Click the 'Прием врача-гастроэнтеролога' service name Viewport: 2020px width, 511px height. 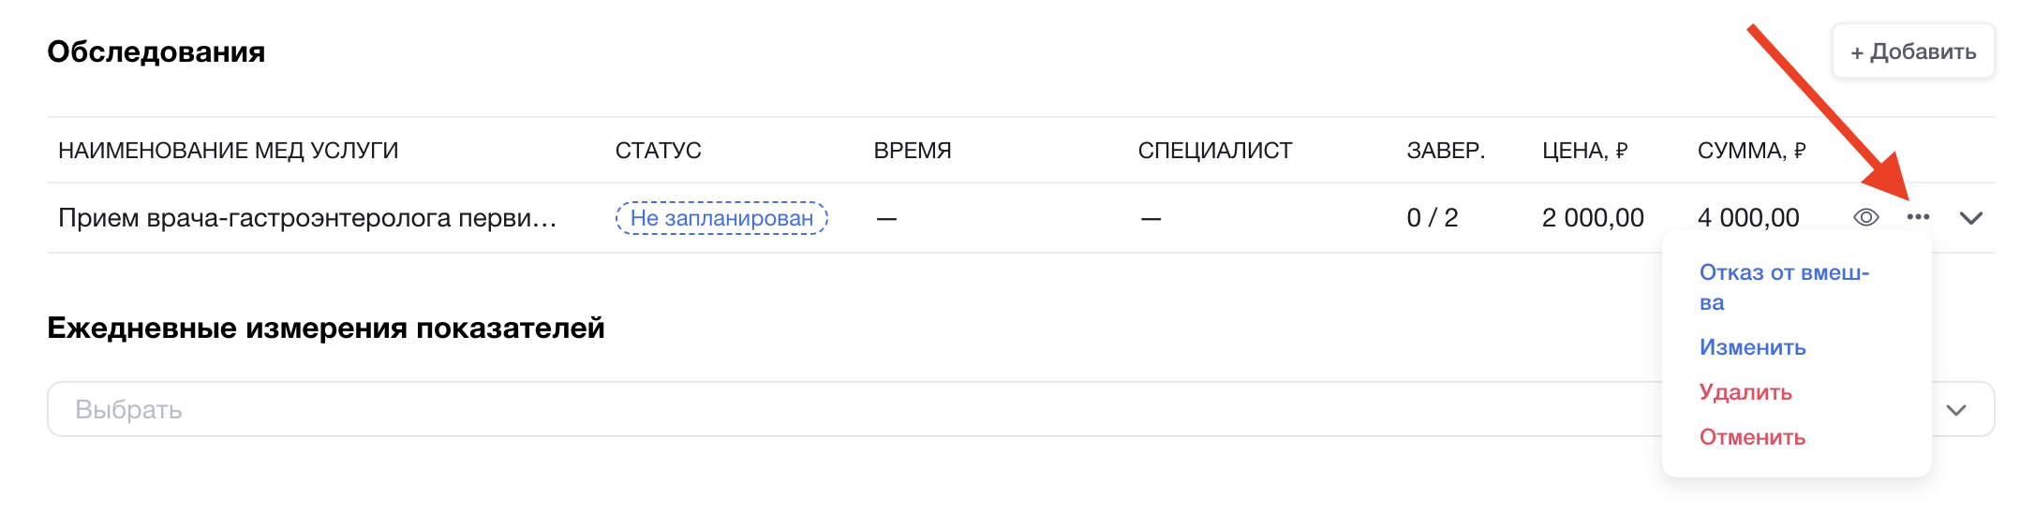[x=307, y=218]
